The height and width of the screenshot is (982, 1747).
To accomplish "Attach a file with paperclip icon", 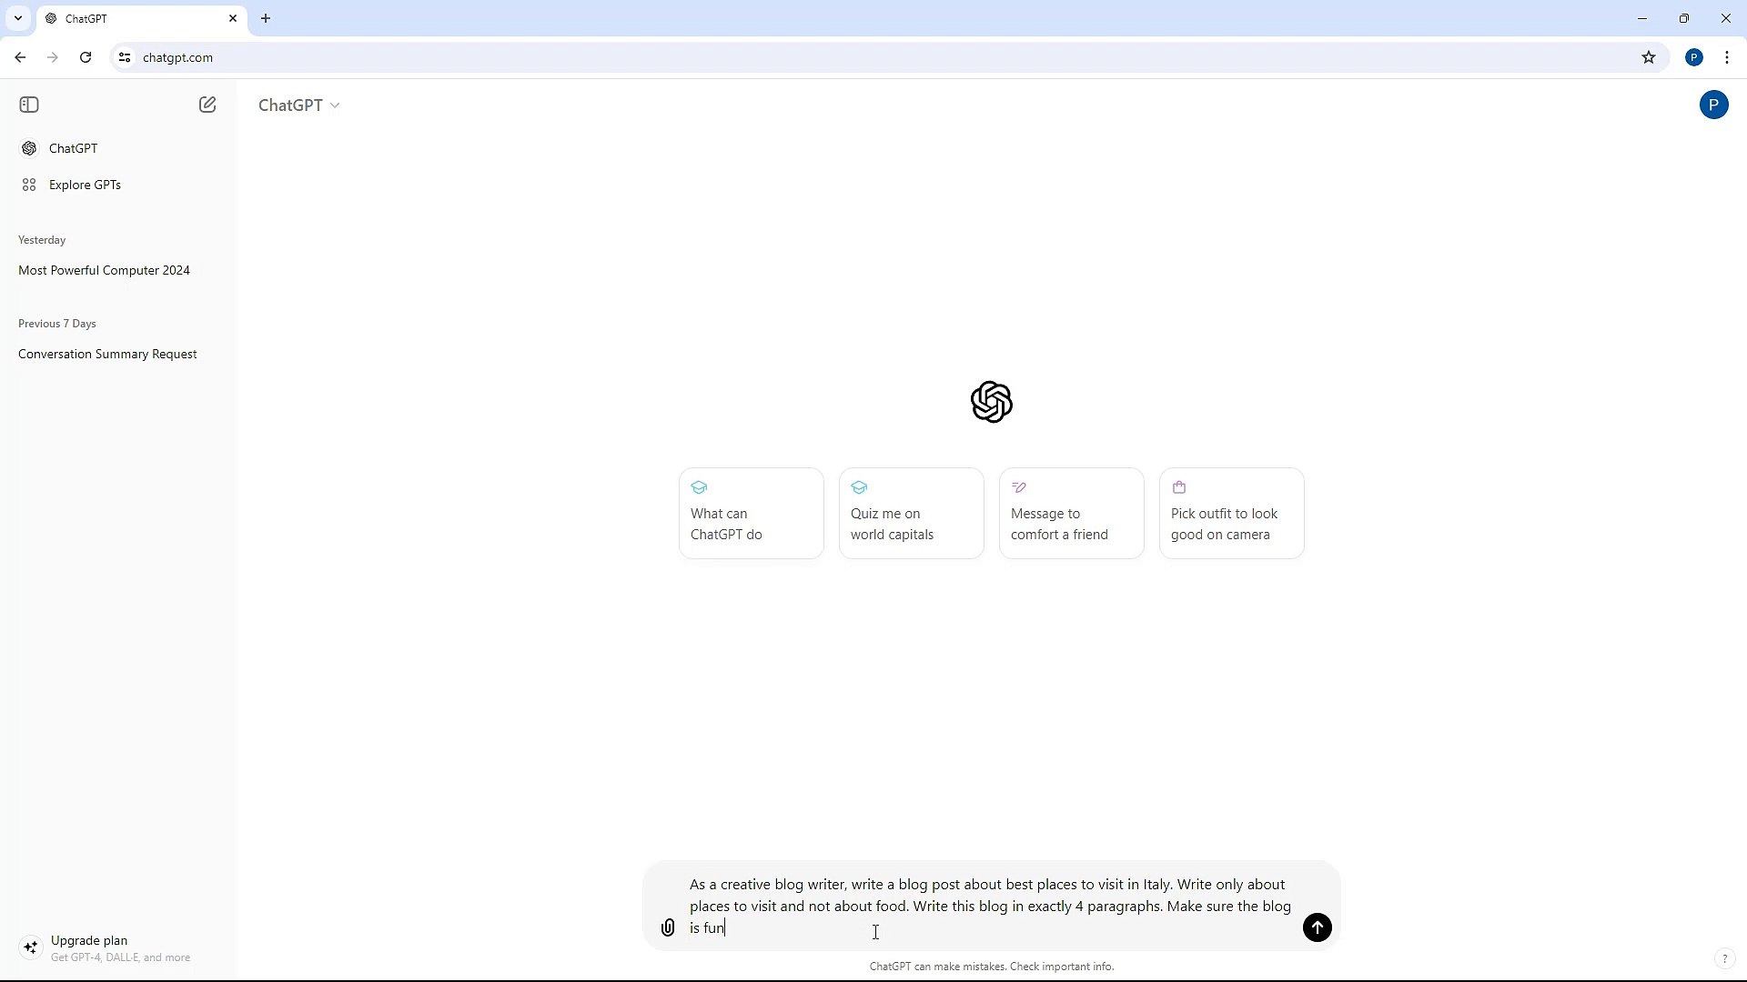I will 668,927.
